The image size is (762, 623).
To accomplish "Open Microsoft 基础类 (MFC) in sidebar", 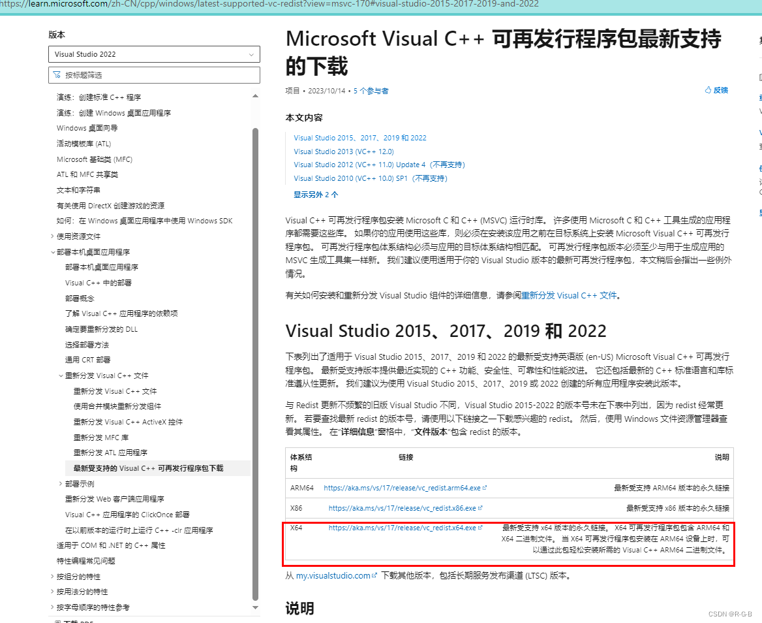I will tap(95, 159).
